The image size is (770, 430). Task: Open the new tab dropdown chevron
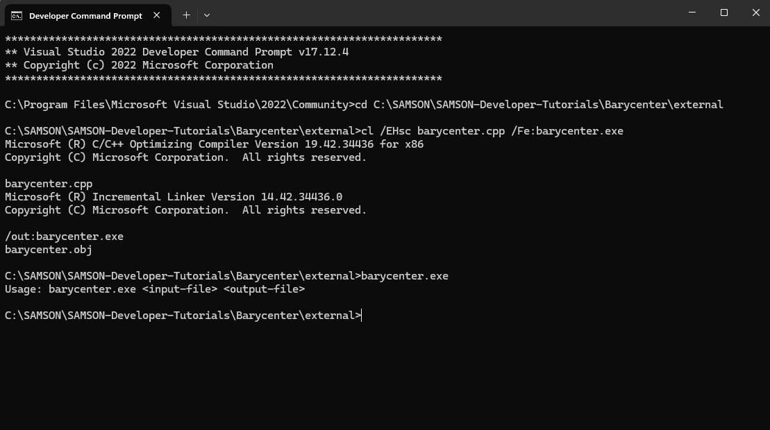coord(206,15)
